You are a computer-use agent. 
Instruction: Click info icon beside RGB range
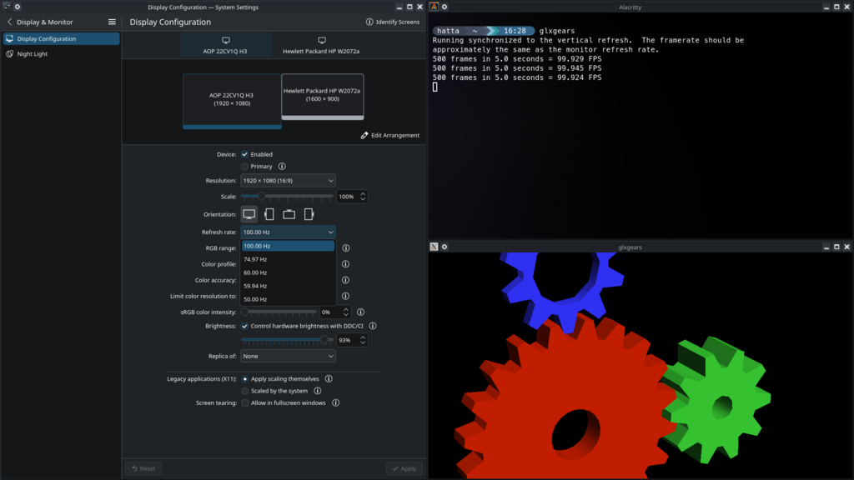tap(346, 248)
